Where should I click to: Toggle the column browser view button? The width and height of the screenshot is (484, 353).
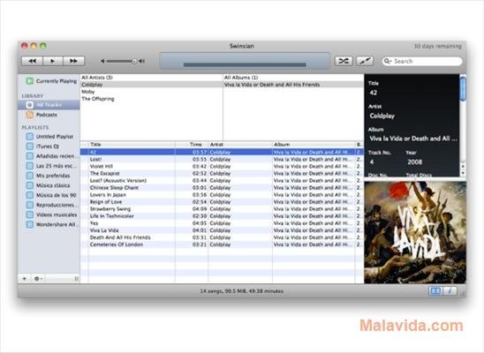[435, 290]
